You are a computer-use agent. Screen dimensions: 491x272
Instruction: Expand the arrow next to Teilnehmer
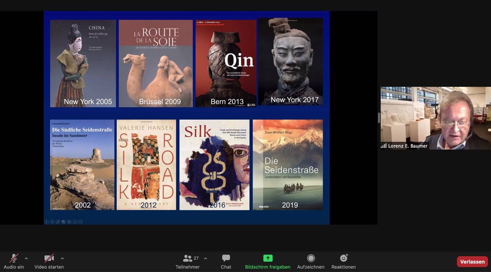coord(205,258)
